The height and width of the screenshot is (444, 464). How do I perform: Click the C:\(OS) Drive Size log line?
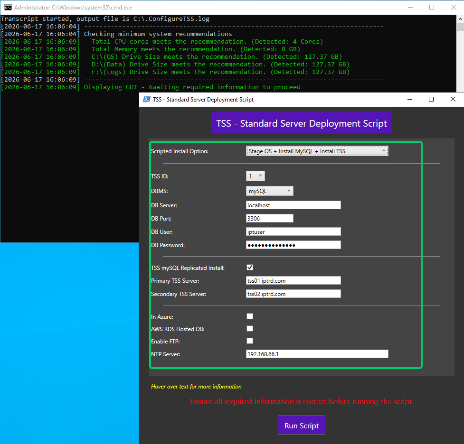point(171,57)
